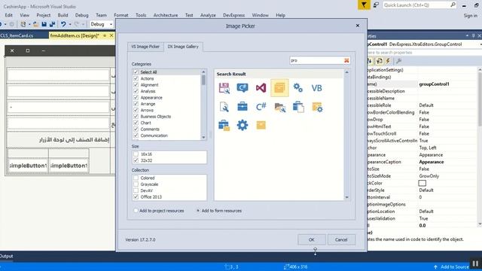Pick the C# speech-bubble icon

click(243, 88)
